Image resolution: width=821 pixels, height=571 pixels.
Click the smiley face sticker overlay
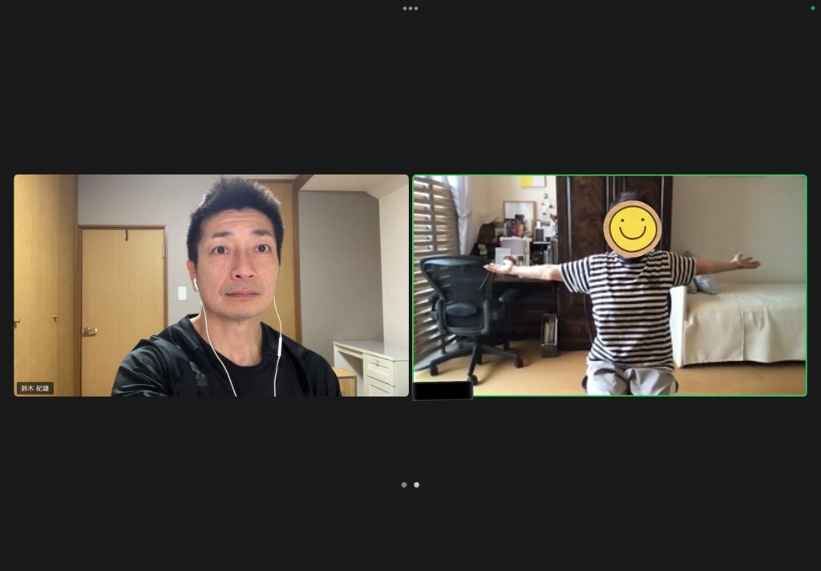(x=632, y=229)
